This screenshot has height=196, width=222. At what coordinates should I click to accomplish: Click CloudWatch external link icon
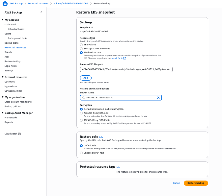click(x=19, y=134)
